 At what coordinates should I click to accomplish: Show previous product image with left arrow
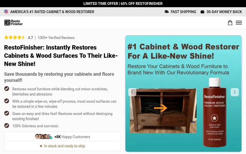click(132, 92)
